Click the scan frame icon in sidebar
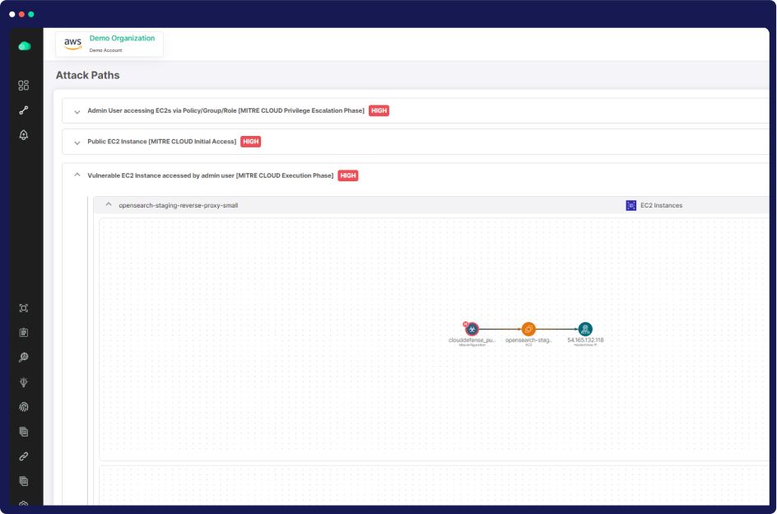This screenshot has height=514, width=777. click(x=24, y=308)
